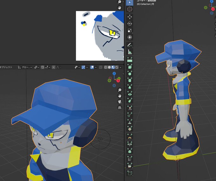Click the green add-cone tool icon
The width and height of the screenshot is (216, 181).
[x=130, y=87]
